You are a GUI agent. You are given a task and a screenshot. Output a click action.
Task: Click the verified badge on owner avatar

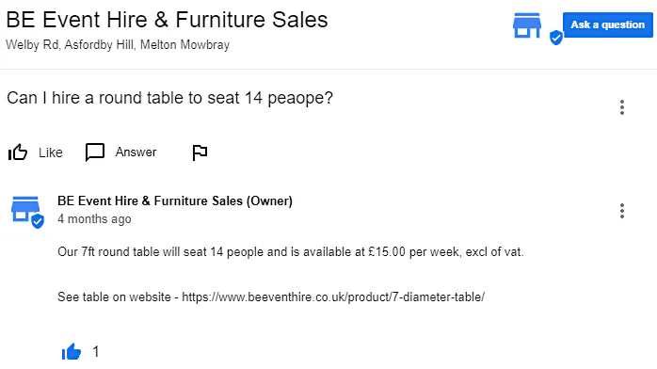pyautogui.click(x=38, y=220)
